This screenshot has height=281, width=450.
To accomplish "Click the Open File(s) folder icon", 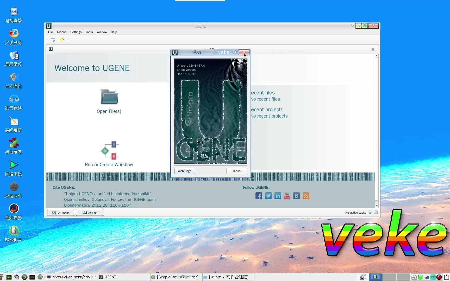I will pyautogui.click(x=109, y=97).
